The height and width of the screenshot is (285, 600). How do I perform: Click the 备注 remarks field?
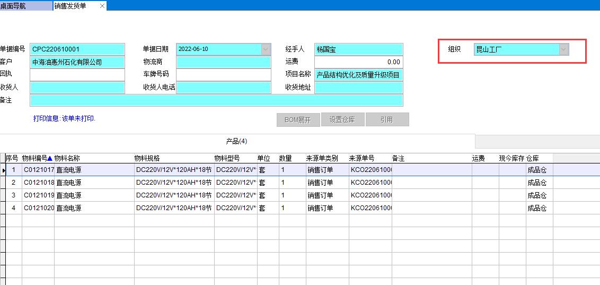click(216, 100)
